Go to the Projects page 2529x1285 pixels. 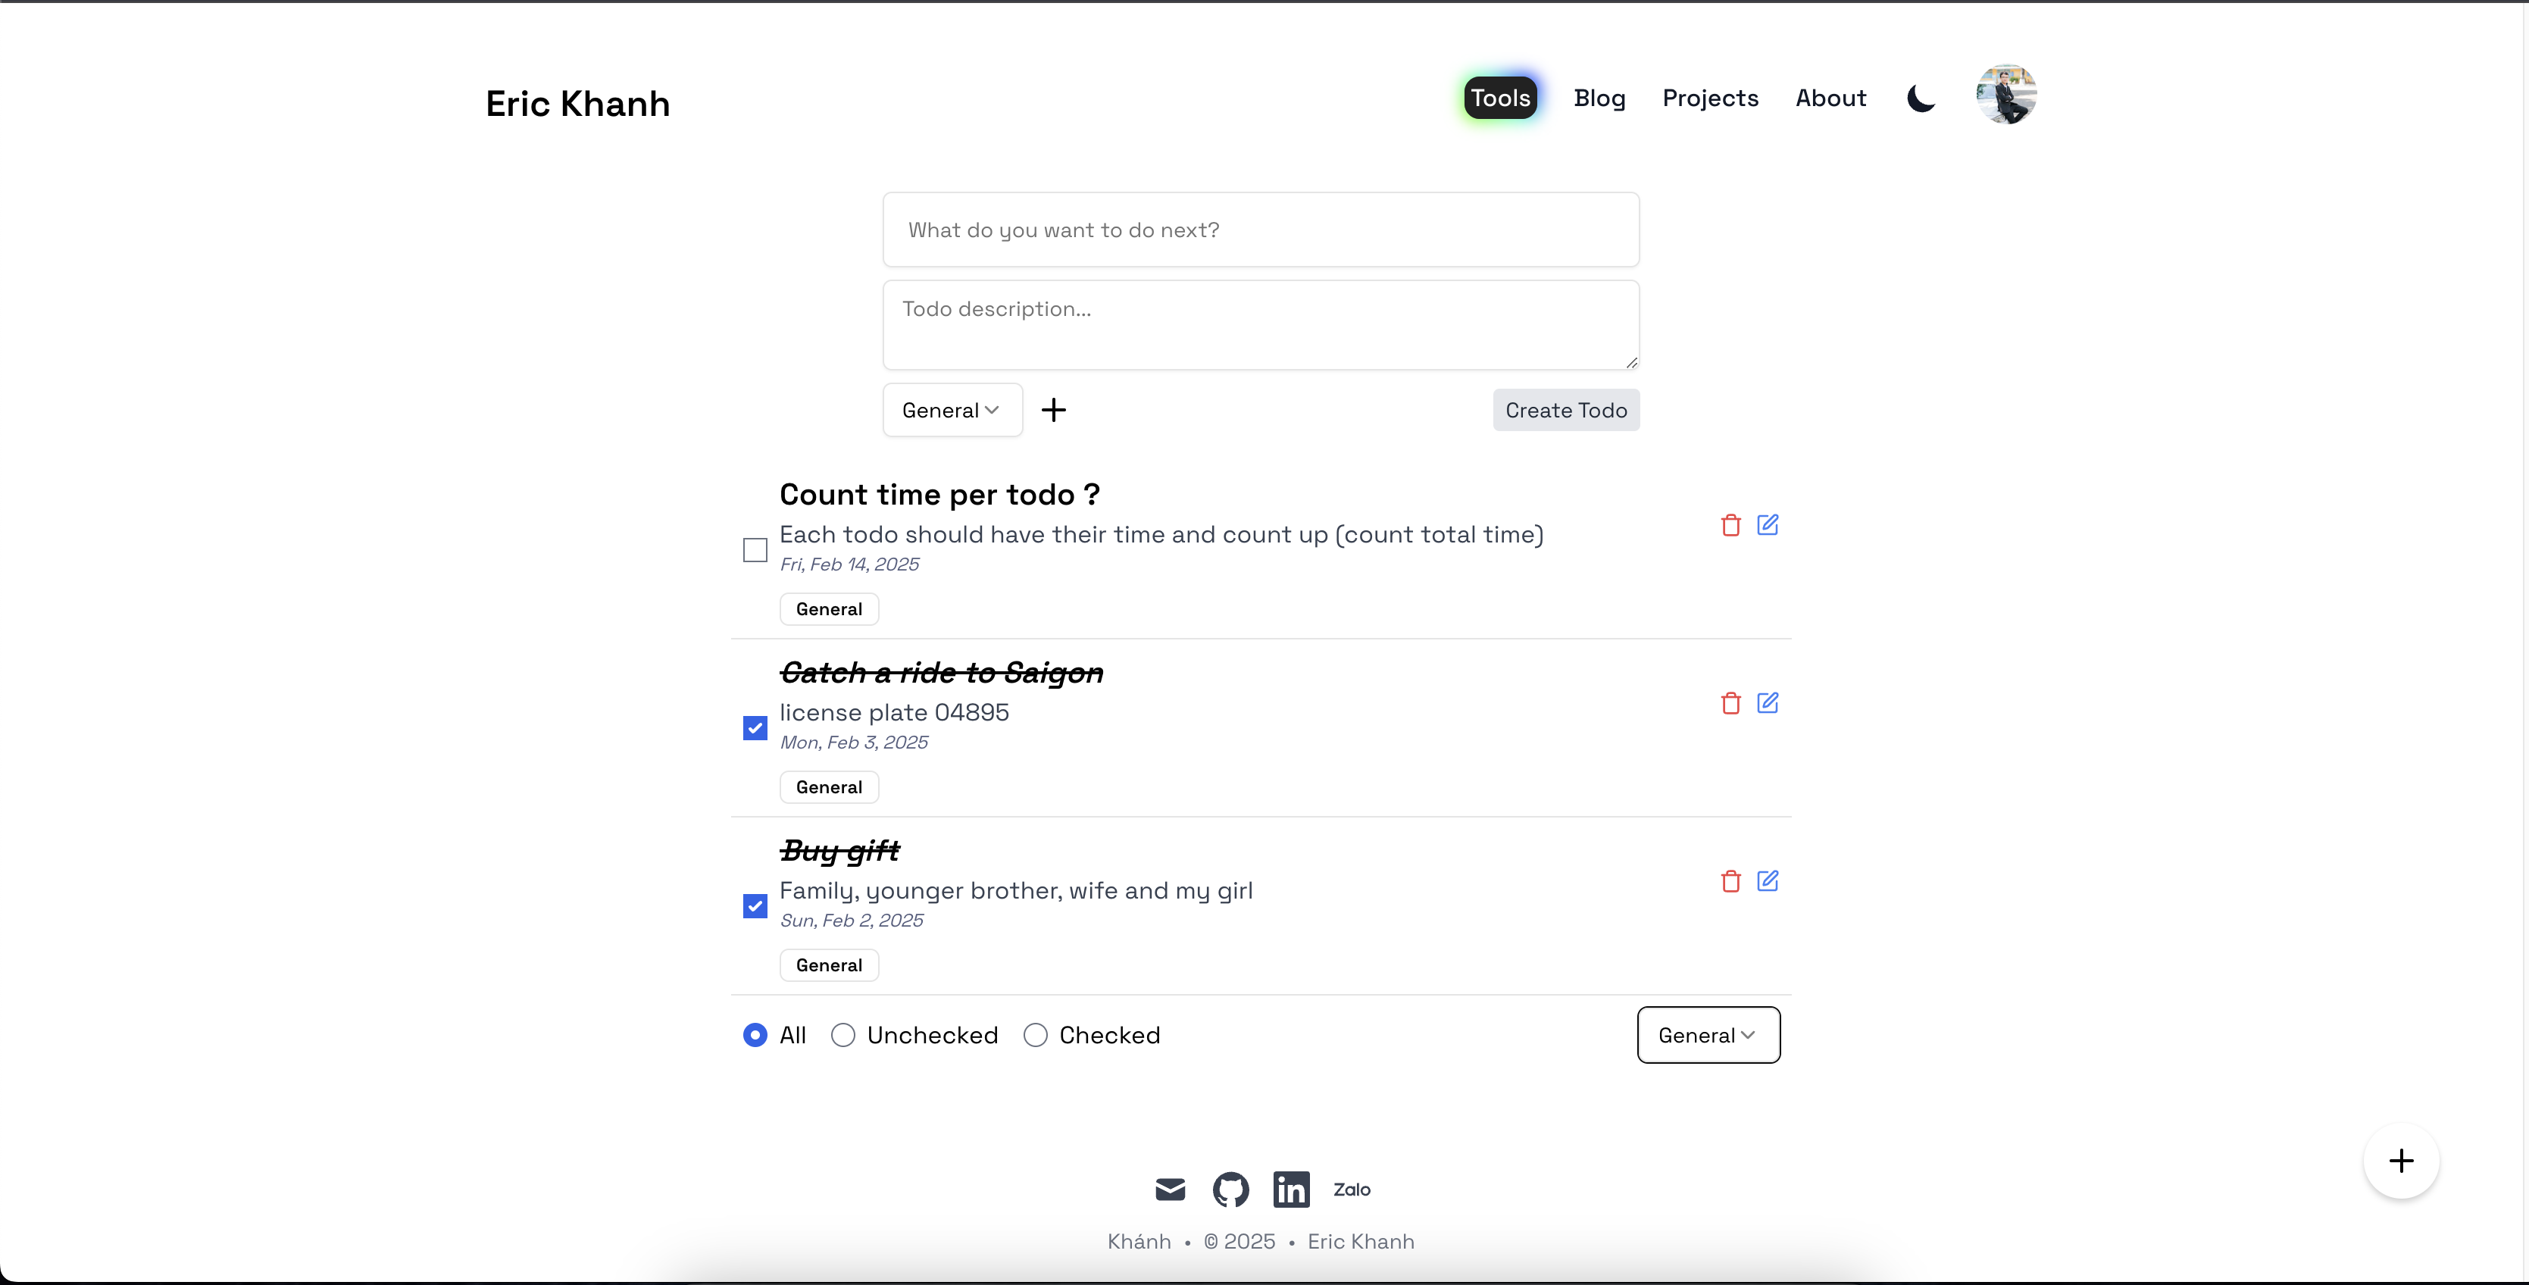coord(1710,98)
